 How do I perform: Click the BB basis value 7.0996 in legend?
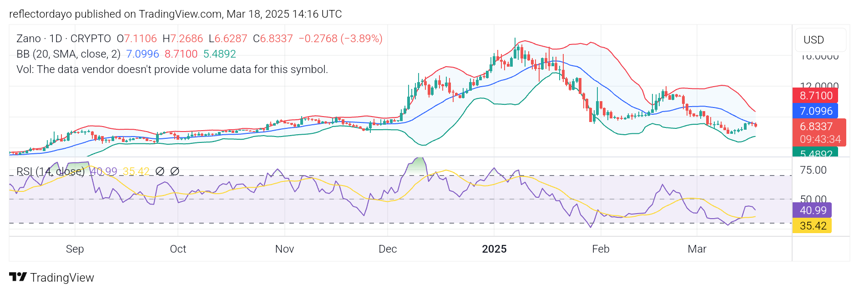142,54
